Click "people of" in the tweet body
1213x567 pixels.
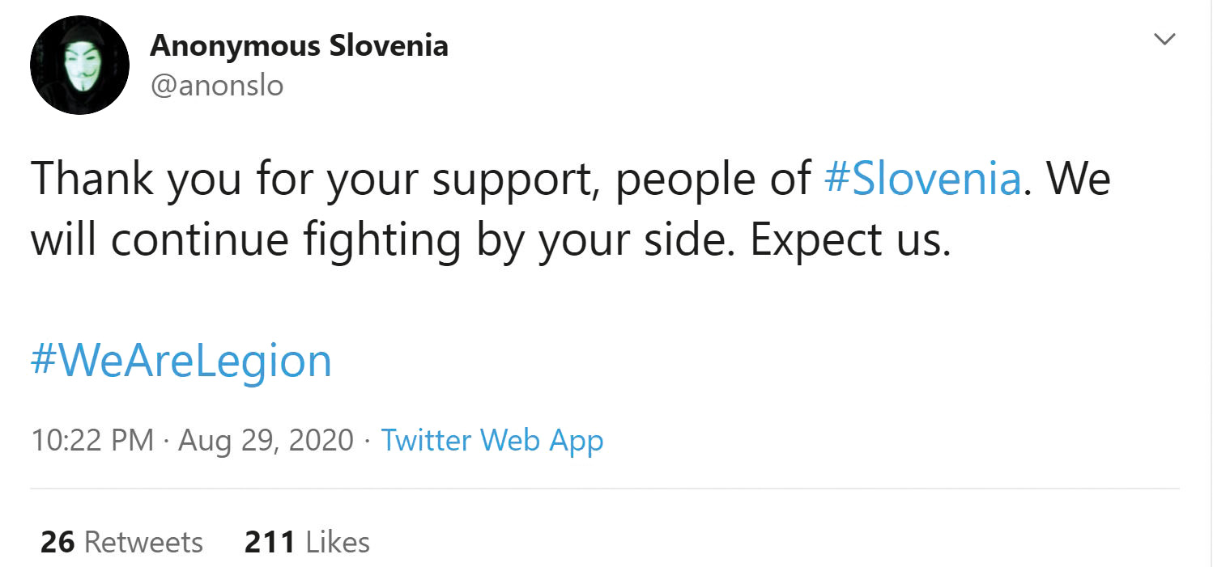(713, 180)
